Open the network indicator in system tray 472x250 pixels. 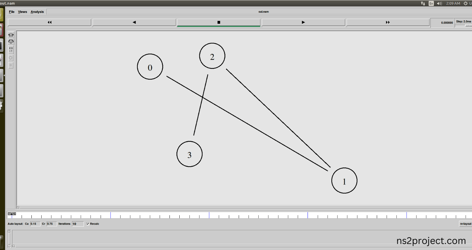pyautogui.click(x=423, y=3)
